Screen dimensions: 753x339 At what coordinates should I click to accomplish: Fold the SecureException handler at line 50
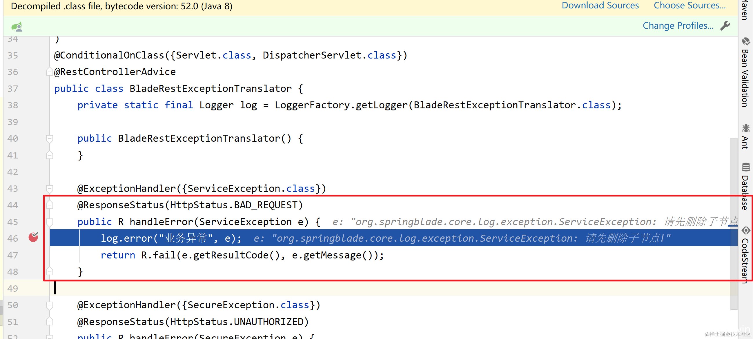tap(50, 305)
